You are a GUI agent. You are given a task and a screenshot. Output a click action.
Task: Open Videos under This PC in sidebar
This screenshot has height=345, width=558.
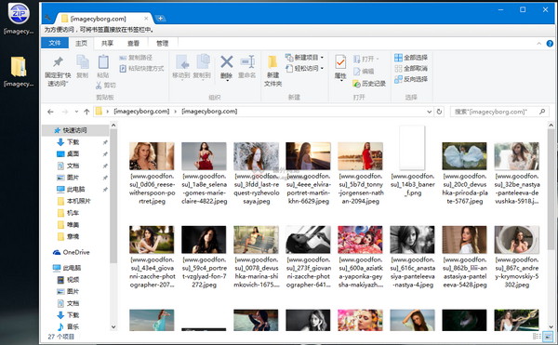(73, 280)
